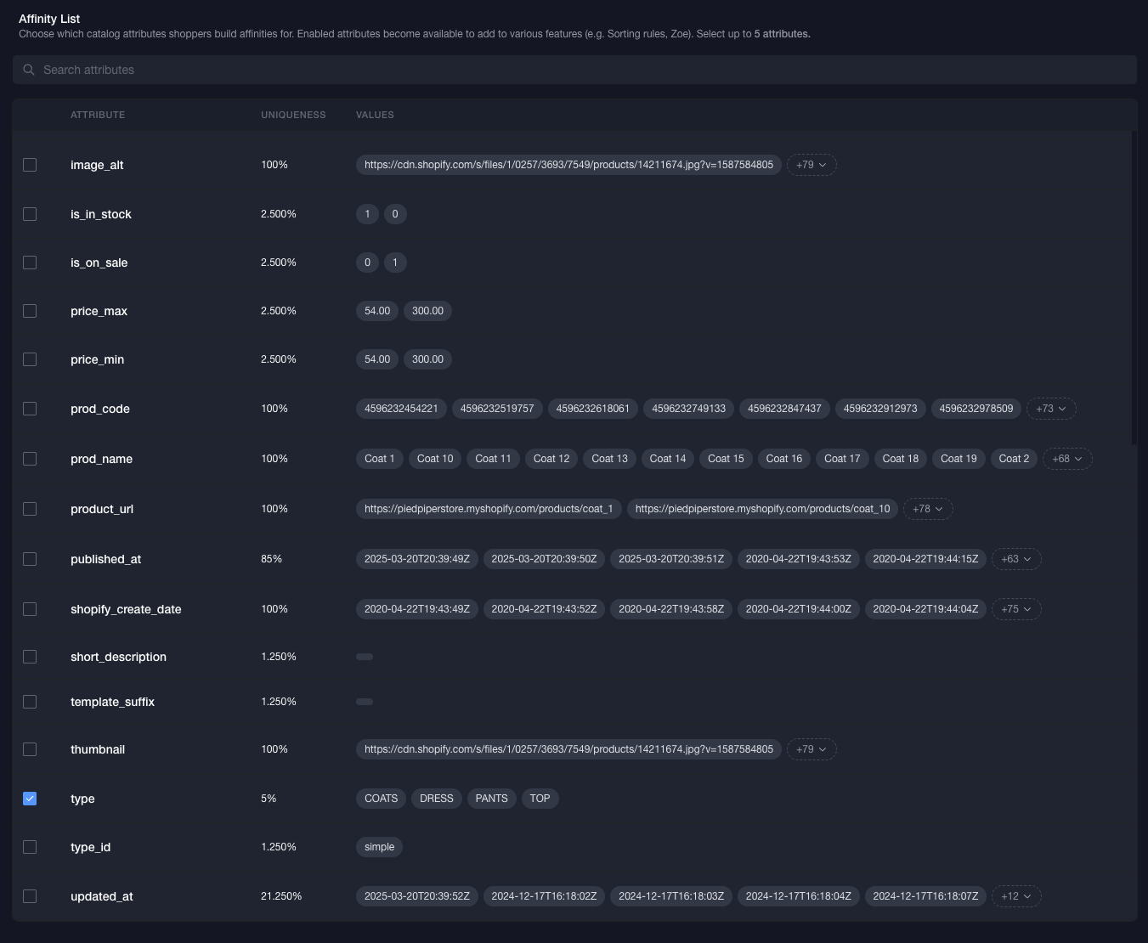Tick the type_id checkbox

30,847
